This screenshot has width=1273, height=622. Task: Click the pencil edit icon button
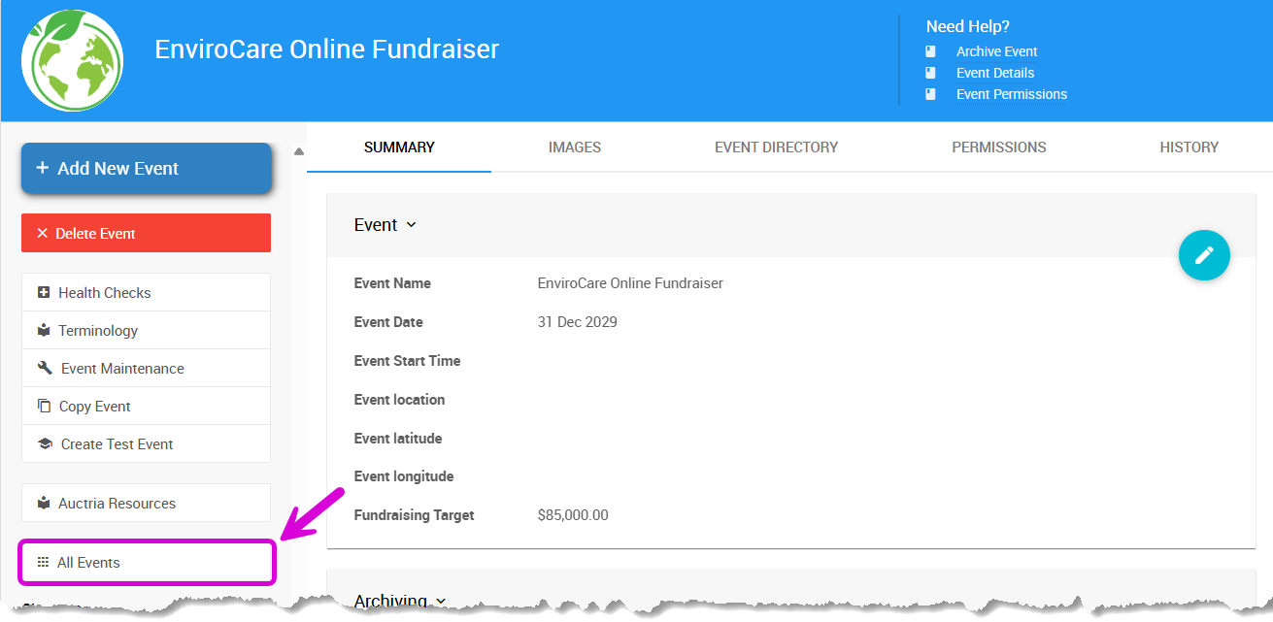pos(1204,255)
